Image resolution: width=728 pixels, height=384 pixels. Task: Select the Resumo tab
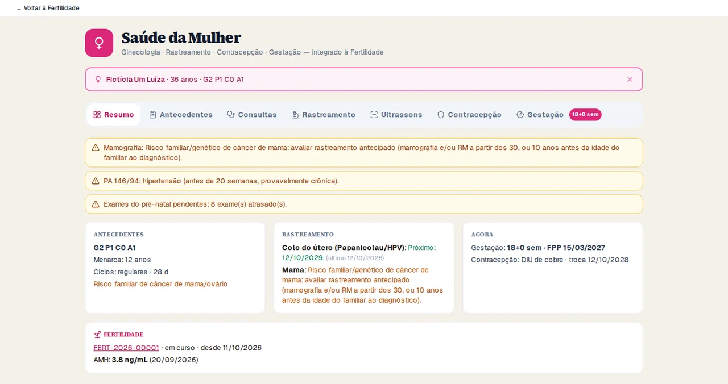(114, 115)
